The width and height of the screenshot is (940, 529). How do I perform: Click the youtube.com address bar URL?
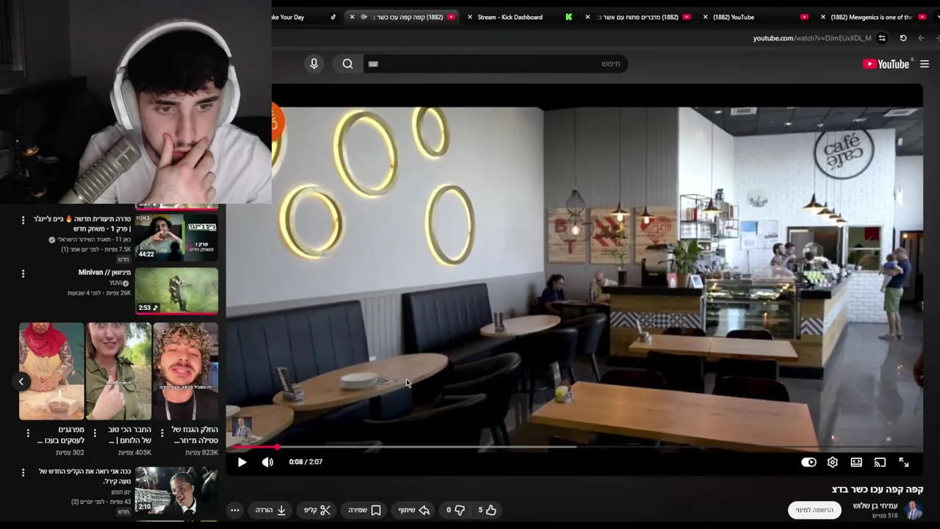click(x=811, y=38)
